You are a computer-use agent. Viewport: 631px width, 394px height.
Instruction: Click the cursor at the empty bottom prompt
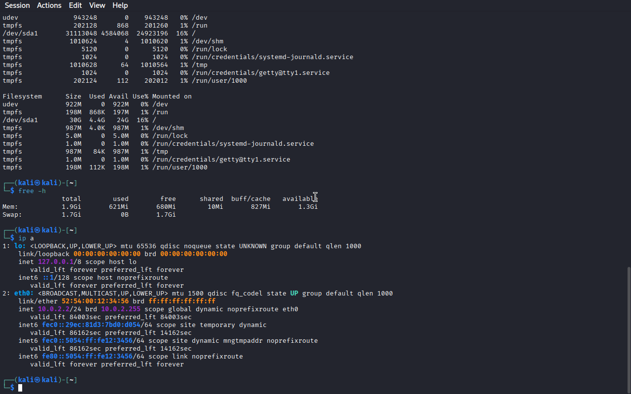tap(20, 388)
